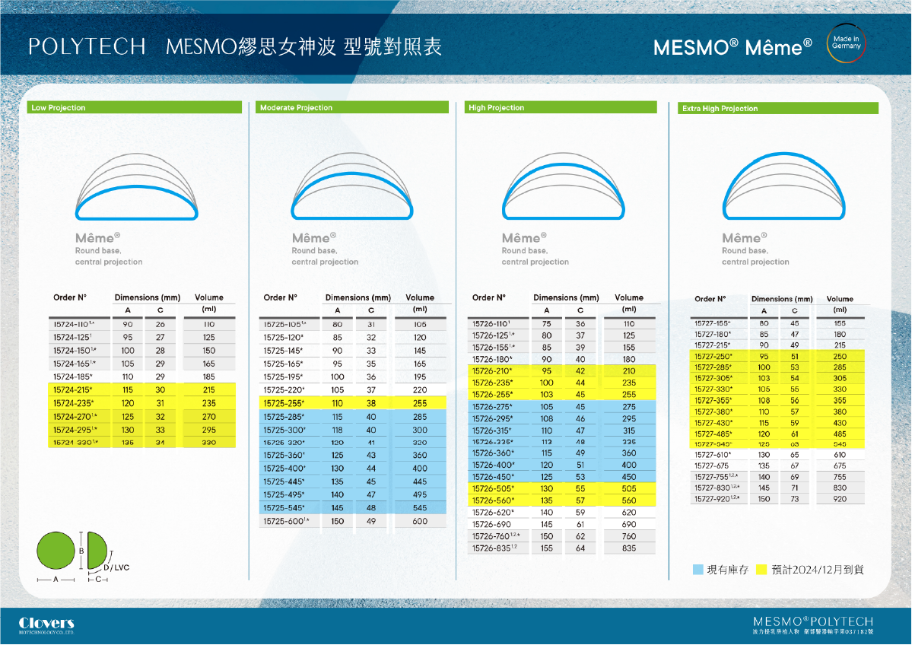Image resolution: width=912 pixels, height=645 pixels.
Task: Click order number 15727-610
Action: coord(713,455)
